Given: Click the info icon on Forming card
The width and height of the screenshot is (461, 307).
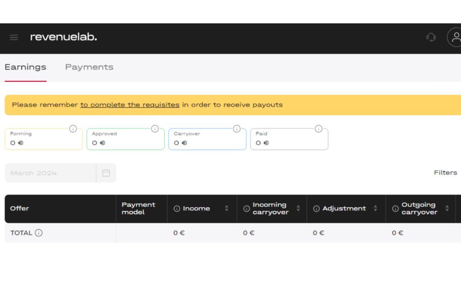Looking at the screenshot, I should 73,129.
